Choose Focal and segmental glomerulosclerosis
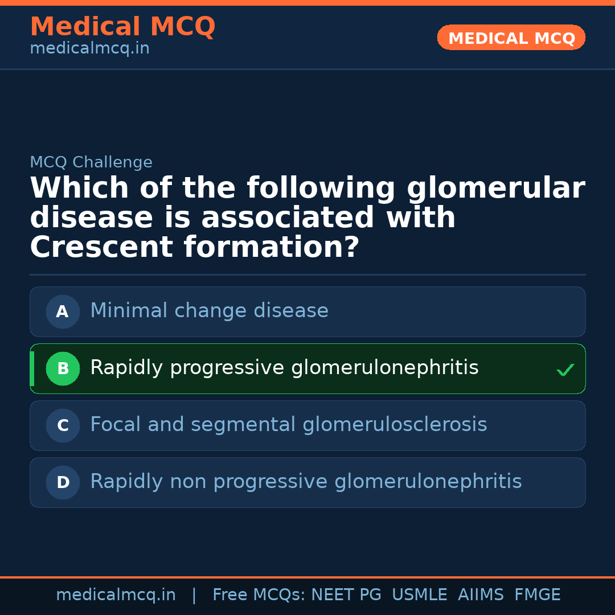This screenshot has width=615, height=615. tap(288, 425)
